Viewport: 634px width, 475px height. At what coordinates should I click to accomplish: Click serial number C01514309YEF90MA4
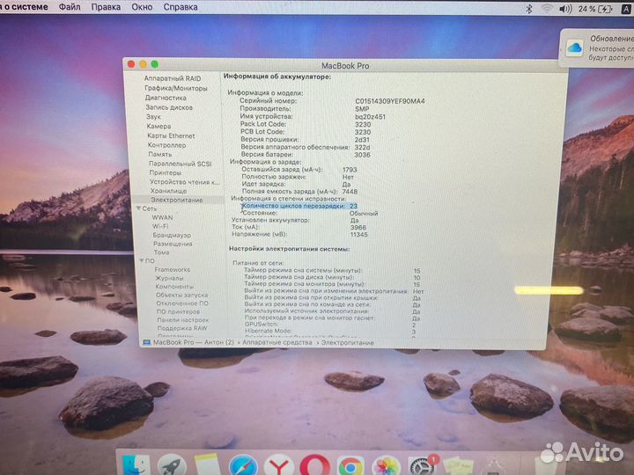coord(390,101)
